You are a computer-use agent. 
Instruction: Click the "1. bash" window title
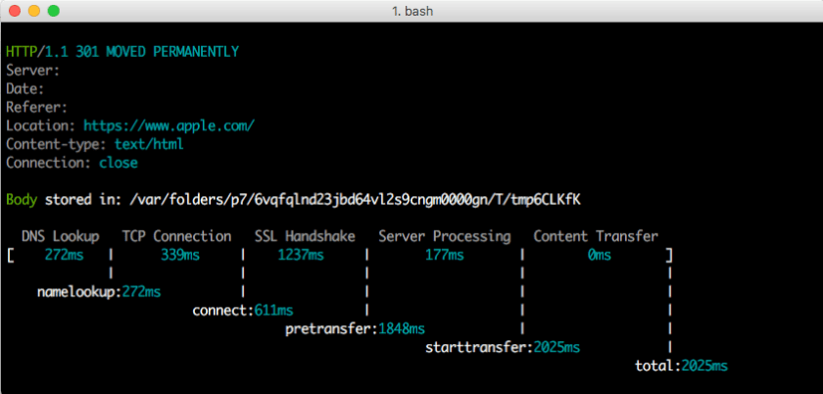tap(411, 11)
